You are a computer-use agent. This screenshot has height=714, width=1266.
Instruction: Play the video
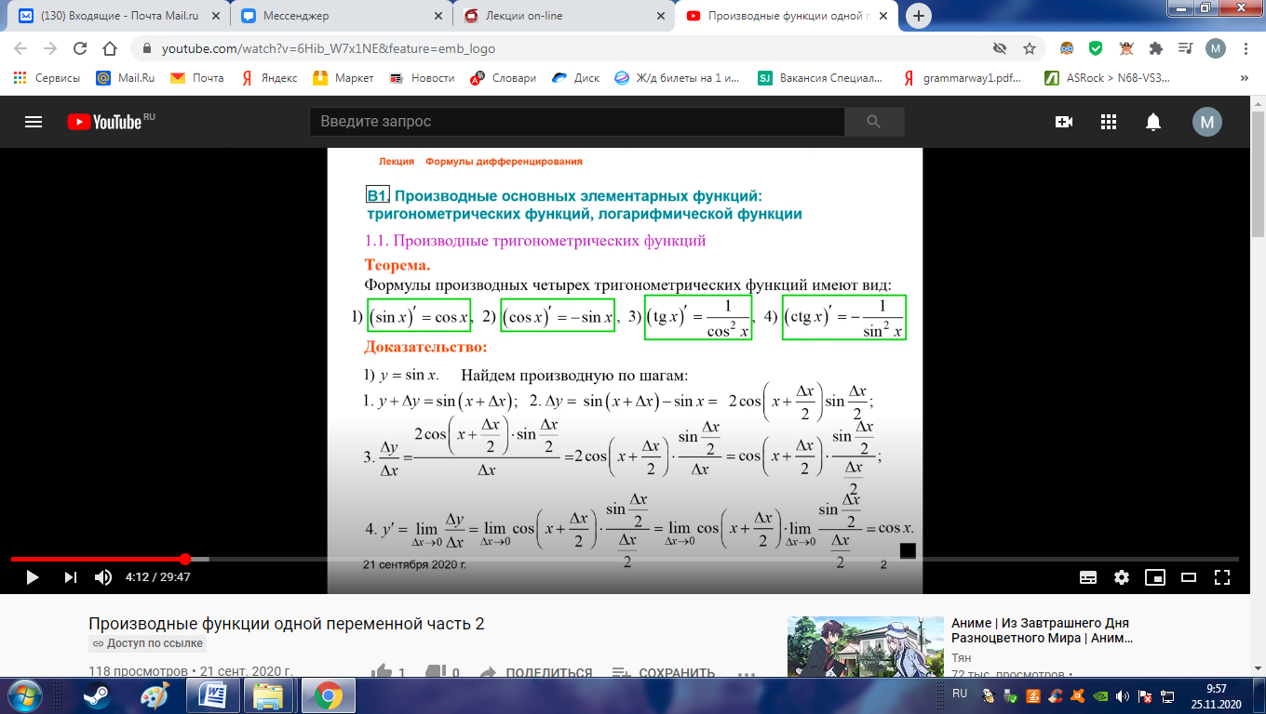(x=33, y=577)
